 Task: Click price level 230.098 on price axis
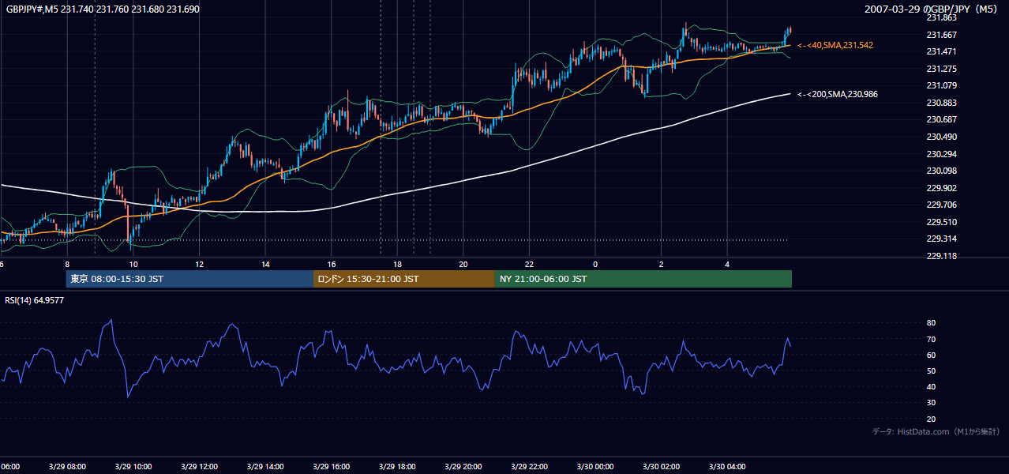click(941, 171)
